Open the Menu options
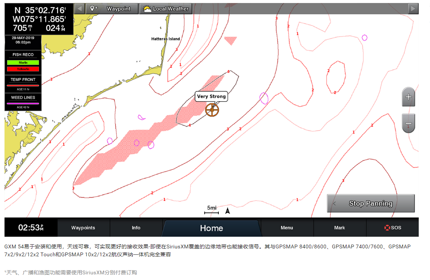The height and width of the screenshot is (280, 430). pos(287,228)
